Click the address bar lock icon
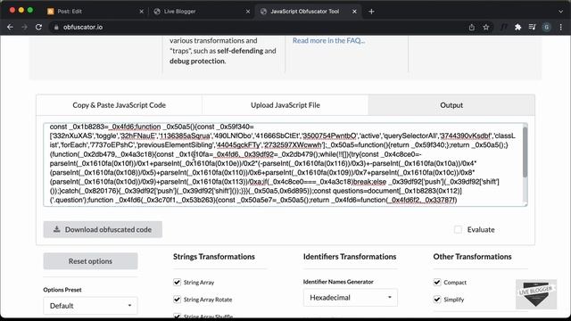Image resolution: width=571 pixels, height=321 pixels. coord(56,28)
